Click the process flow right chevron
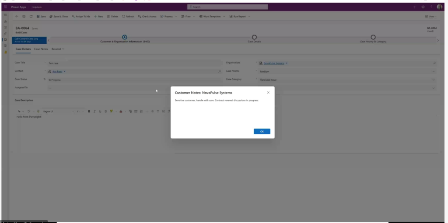 pos(438,40)
